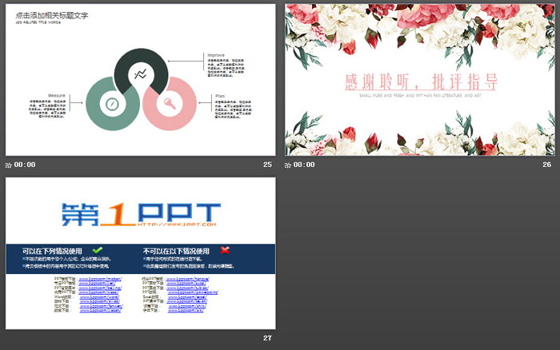
Task: Click the compass icon in green circle
Action: (x=112, y=104)
